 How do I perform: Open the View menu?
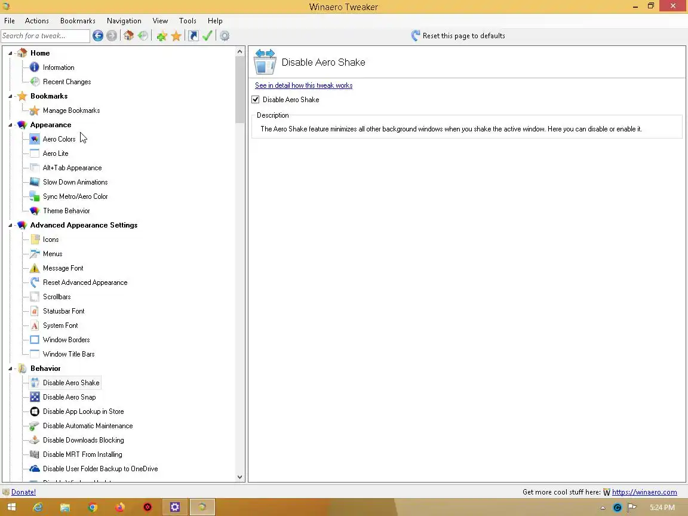(x=160, y=21)
